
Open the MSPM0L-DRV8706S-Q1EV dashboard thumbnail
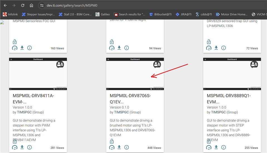point(135,74)
